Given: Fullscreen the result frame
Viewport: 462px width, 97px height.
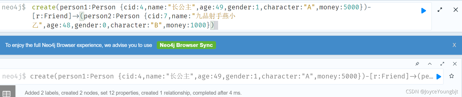Looking at the screenshot, I should [x=442, y=64].
